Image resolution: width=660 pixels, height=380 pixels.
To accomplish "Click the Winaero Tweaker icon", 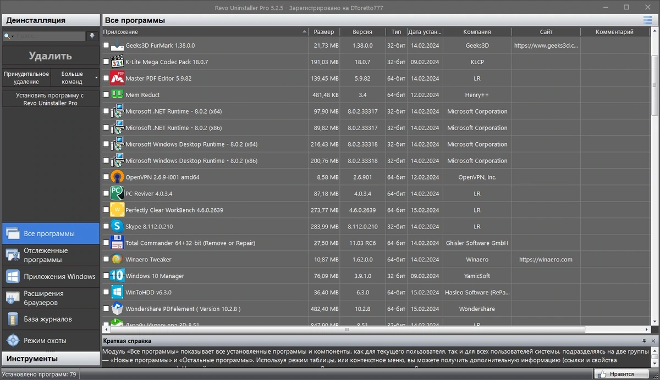I will coord(117,260).
